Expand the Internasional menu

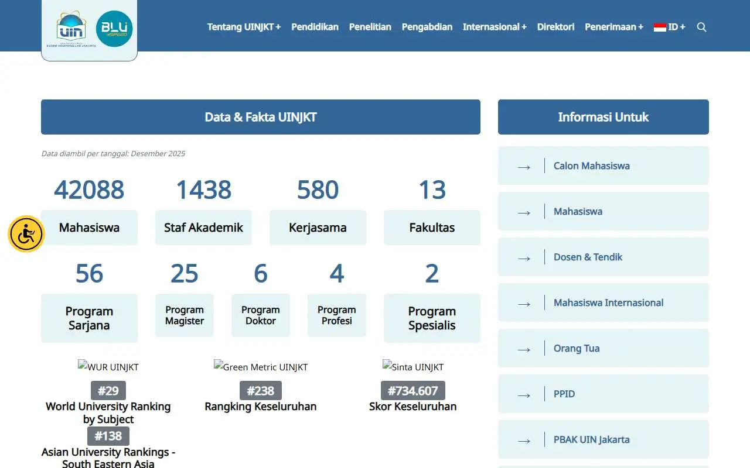(495, 27)
